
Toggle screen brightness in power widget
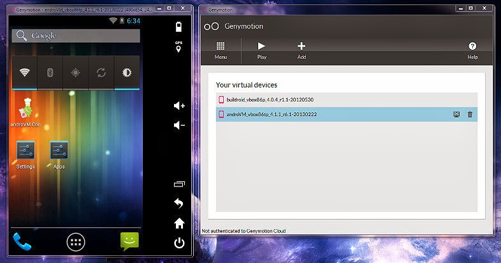[127, 73]
